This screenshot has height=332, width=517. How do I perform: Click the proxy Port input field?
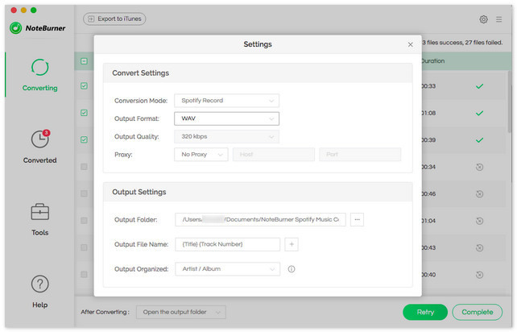click(x=360, y=155)
